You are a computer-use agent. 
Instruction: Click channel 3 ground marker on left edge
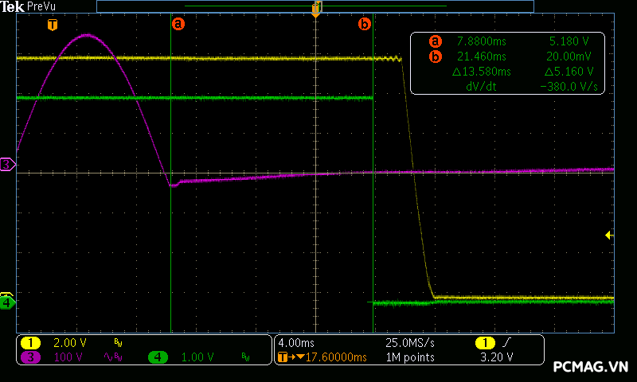click(7, 164)
